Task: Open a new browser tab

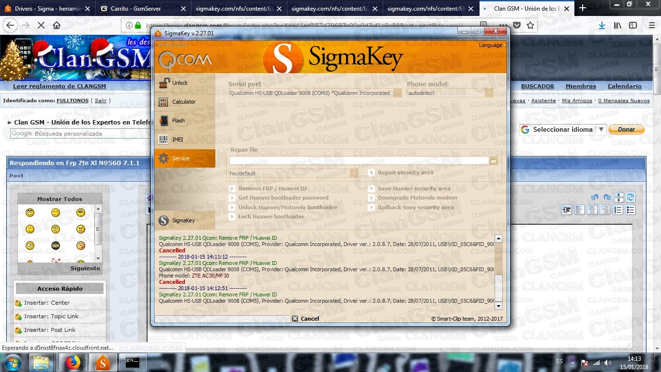Action: pyautogui.click(x=583, y=8)
